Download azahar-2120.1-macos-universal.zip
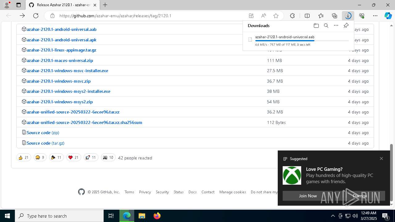395x222 pixels. 60,60
